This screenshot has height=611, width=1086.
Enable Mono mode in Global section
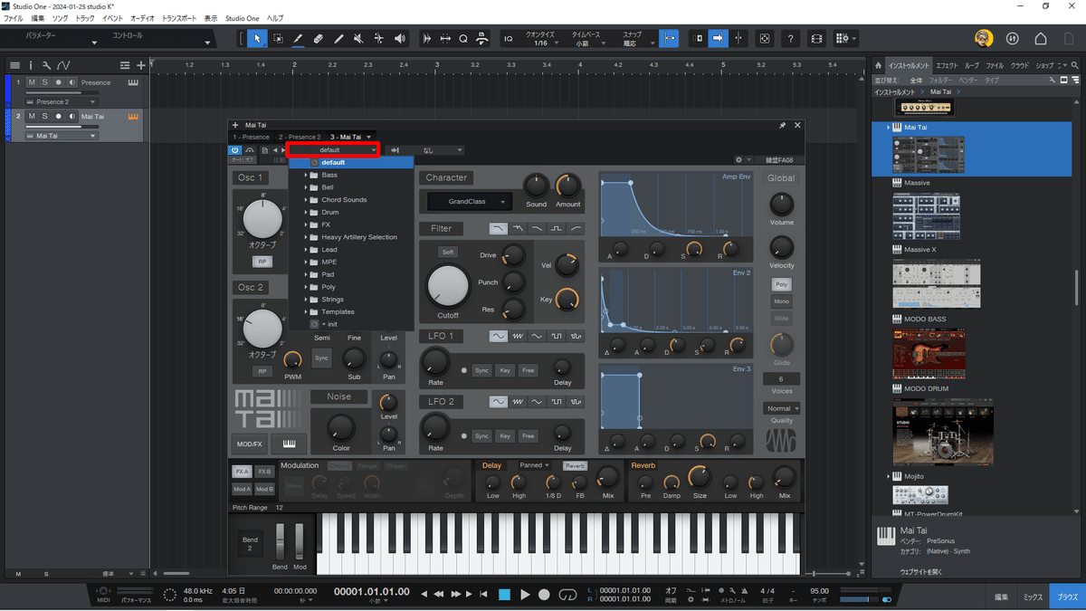[781, 301]
